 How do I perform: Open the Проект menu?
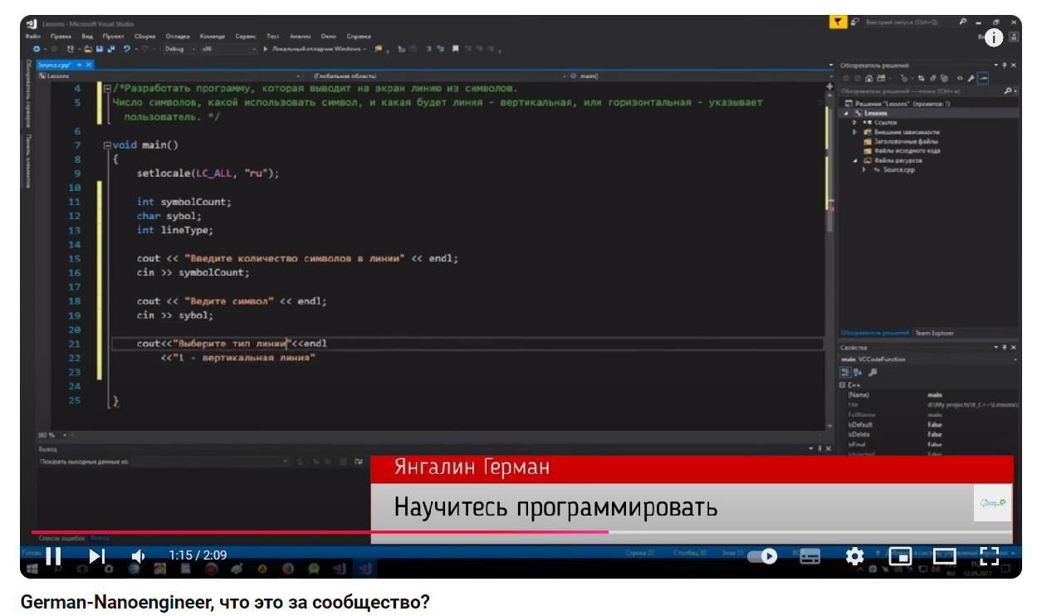coord(114,37)
